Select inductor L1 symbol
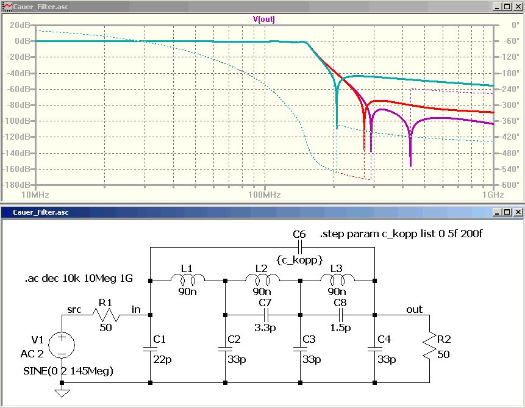Viewport: 525px width, 408px height. tap(188, 278)
